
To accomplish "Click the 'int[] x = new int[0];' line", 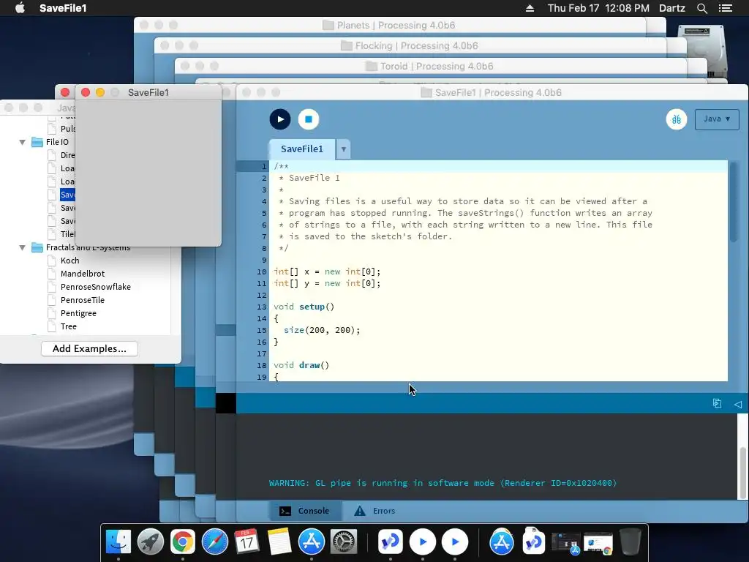I will pyautogui.click(x=327, y=271).
